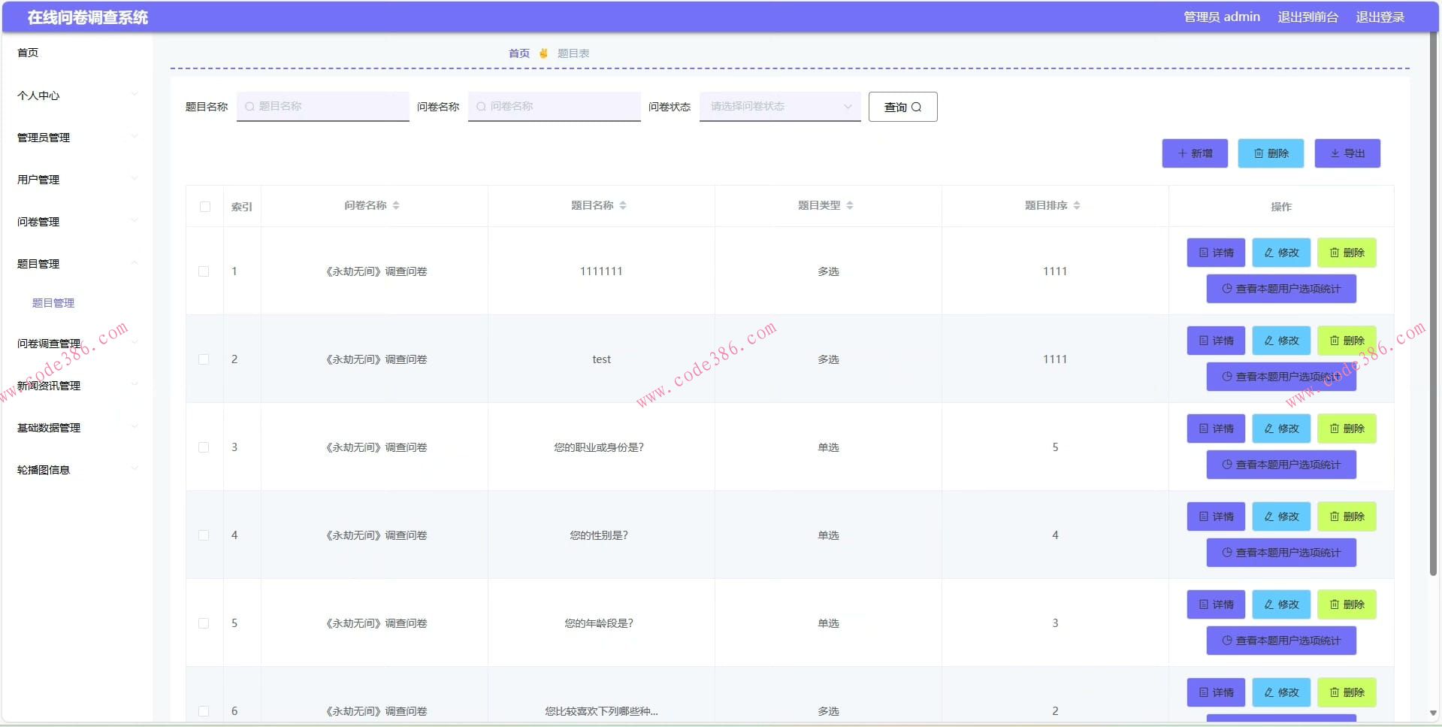Click the trash icon on the top 删除 button
This screenshot has height=727, width=1442.
(1258, 153)
